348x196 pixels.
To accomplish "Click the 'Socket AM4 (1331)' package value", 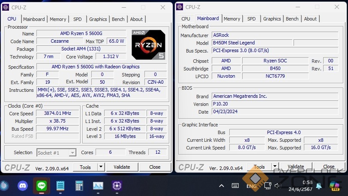I will (81, 49).
